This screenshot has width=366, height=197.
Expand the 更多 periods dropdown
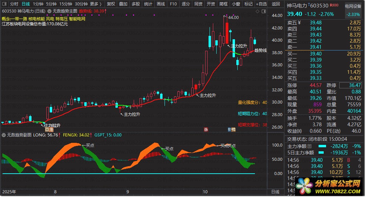[96, 4]
